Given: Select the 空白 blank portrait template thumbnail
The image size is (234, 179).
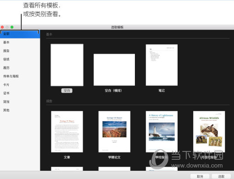Looking at the screenshot, I should click(x=67, y=65).
